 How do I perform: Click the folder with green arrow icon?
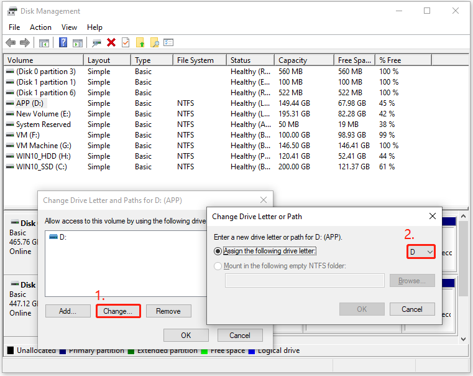pyautogui.click(x=140, y=42)
